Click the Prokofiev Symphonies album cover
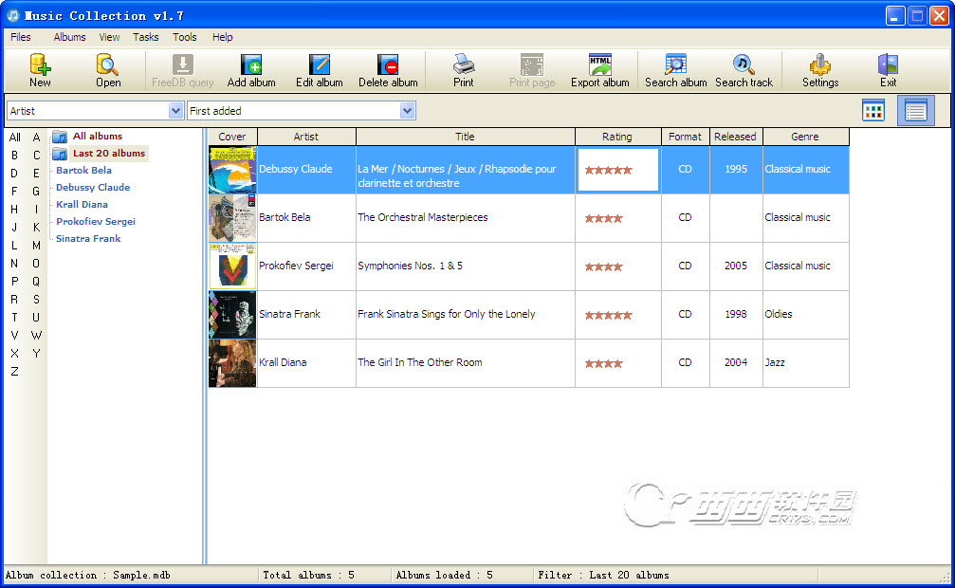This screenshot has width=955, height=588. click(x=232, y=266)
